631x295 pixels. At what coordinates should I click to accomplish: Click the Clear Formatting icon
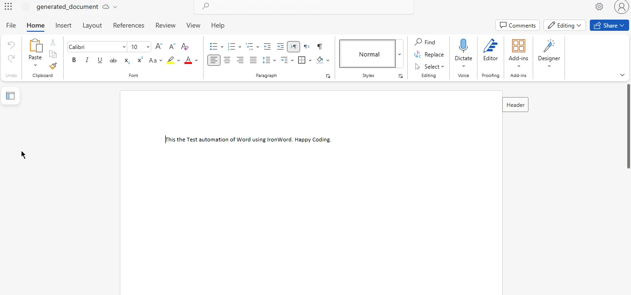(185, 47)
